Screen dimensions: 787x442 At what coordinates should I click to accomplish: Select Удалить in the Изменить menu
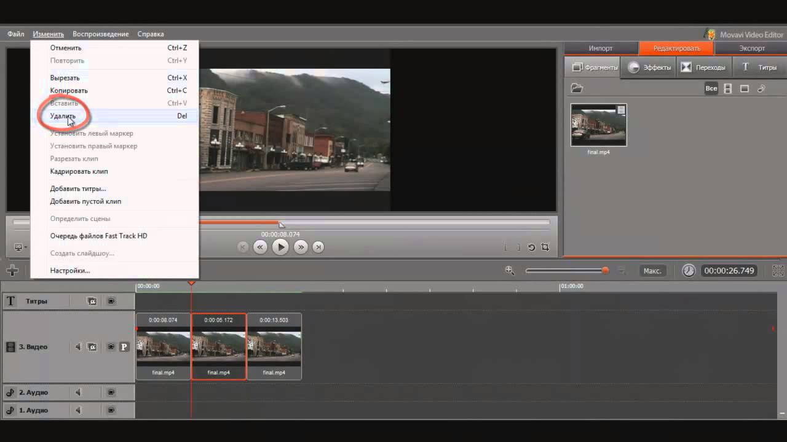[x=63, y=116]
